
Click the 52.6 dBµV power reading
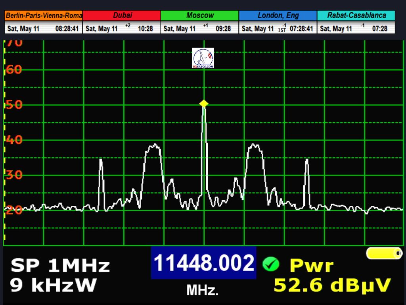click(x=332, y=285)
